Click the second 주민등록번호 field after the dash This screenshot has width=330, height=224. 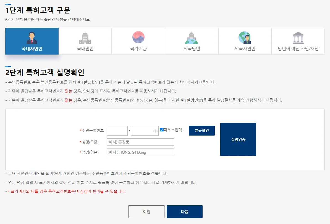(142, 131)
